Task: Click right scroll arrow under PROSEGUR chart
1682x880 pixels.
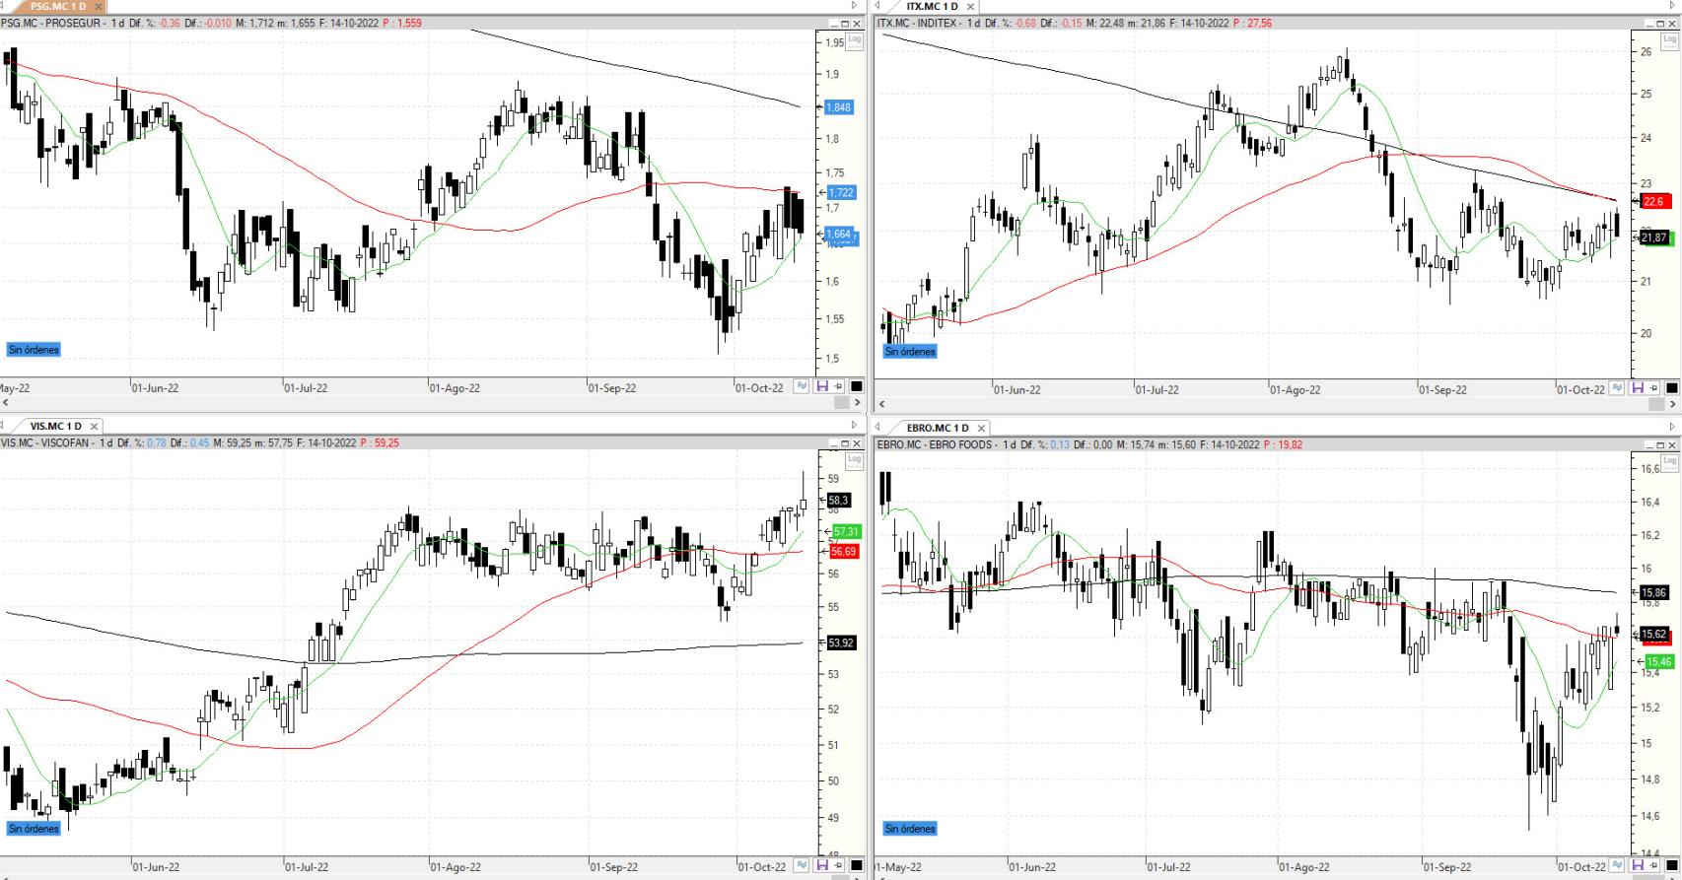Action: pos(857,403)
